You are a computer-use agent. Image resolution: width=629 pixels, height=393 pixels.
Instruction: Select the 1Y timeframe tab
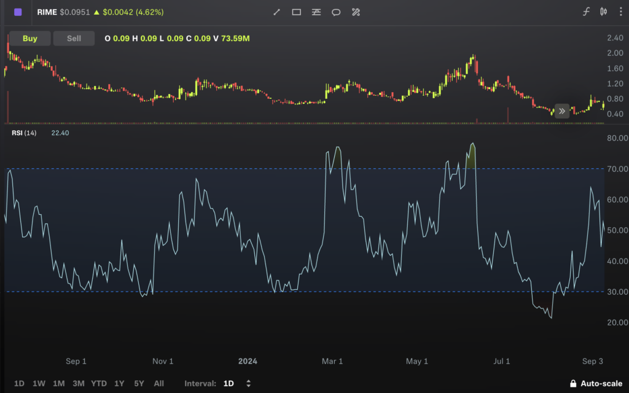tap(119, 383)
